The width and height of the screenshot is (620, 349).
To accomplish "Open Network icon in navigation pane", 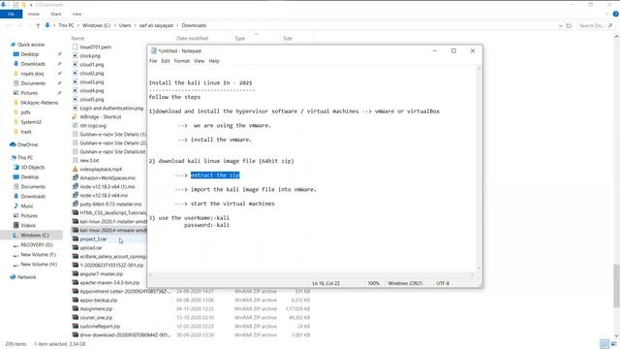I will [x=13, y=277].
